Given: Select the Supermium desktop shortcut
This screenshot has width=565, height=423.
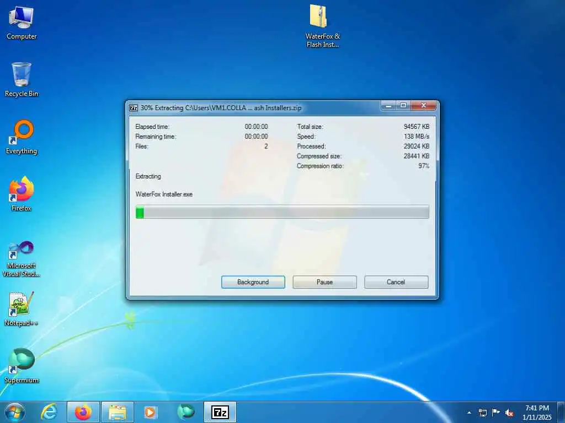Looking at the screenshot, I should (x=22, y=366).
